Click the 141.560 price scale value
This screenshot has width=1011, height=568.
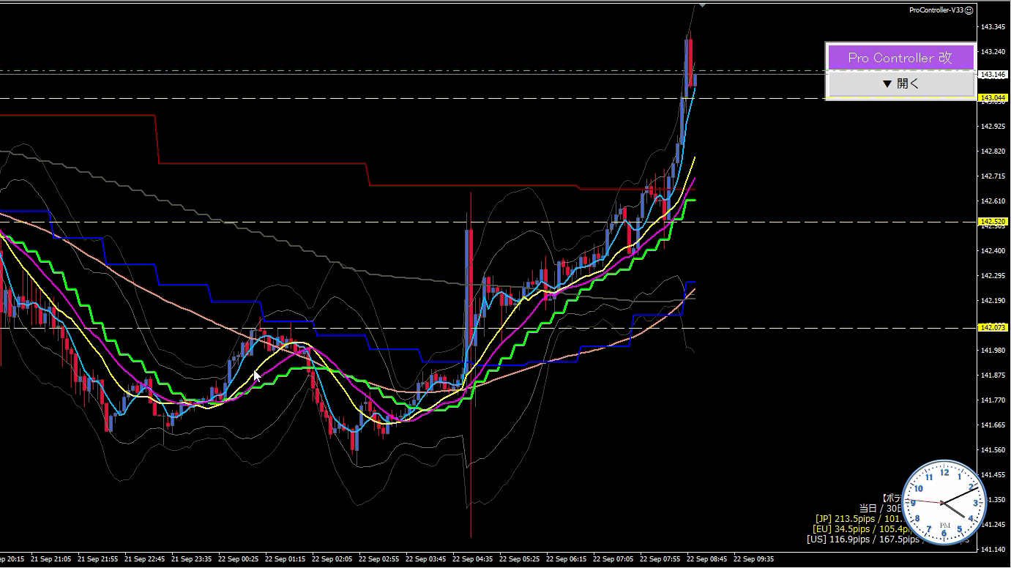[993, 450]
